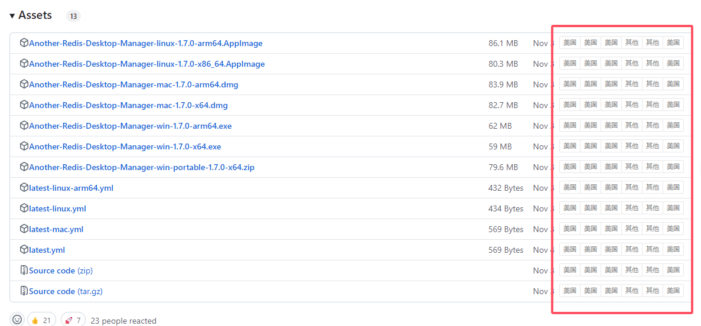Click package icon beside latest-mac.yml
The width and height of the screenshot is (701, 326).
(x=24, y=229)
